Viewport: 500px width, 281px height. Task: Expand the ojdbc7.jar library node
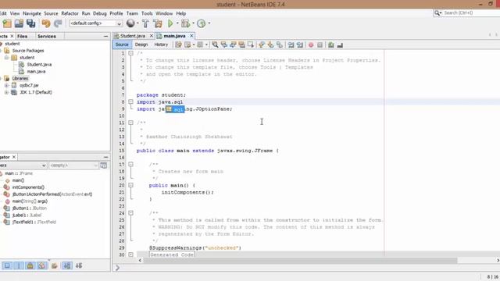tap(6, 85)
